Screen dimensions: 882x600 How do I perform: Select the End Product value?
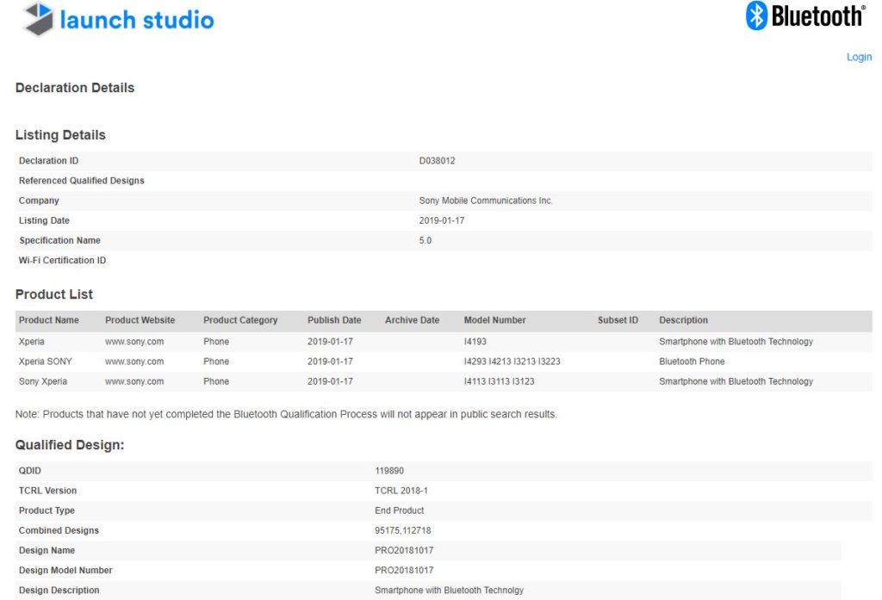point(400,510)
